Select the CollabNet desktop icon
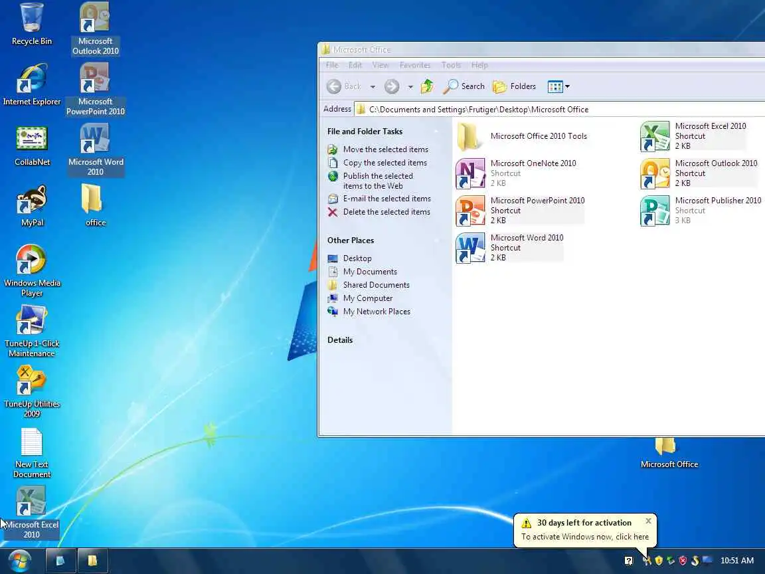The height and width of the screenshot is (574, 765). coord(32,145)
